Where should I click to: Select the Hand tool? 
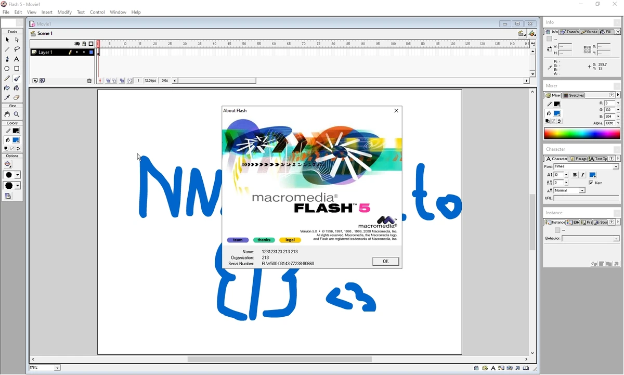pyautogui.click(x=7, y=114)
